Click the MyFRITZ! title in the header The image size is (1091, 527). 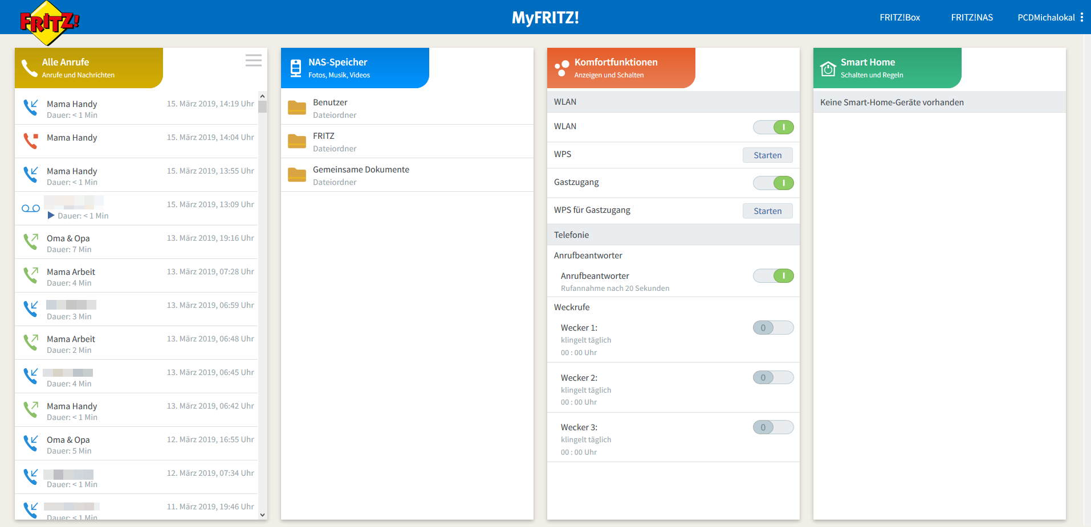(x=545, y=18)
